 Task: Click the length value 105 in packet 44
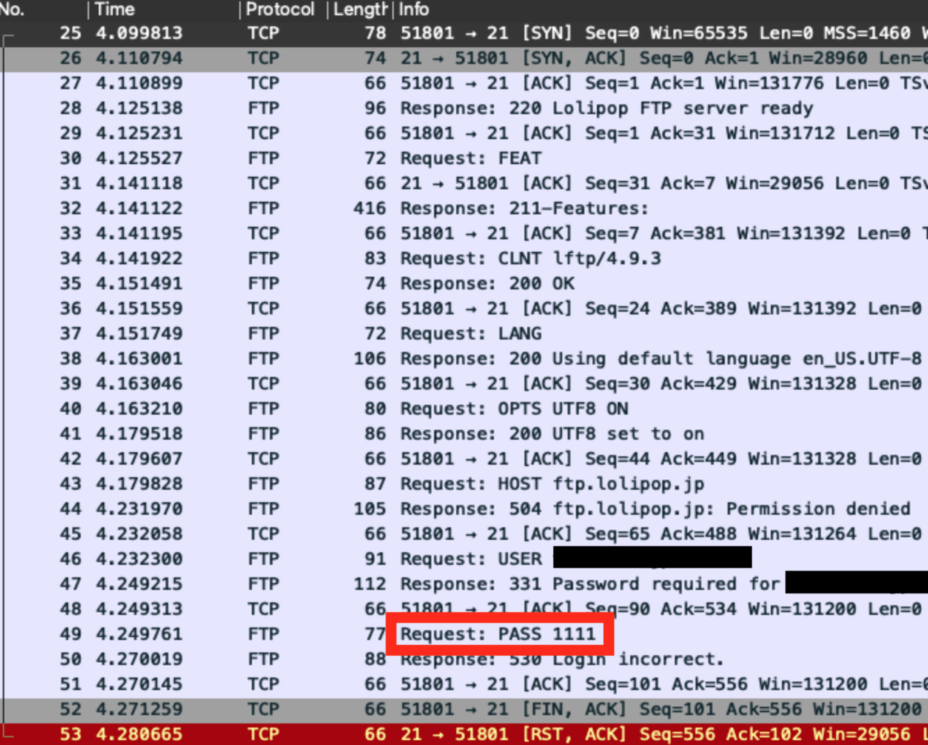(369, 509)
